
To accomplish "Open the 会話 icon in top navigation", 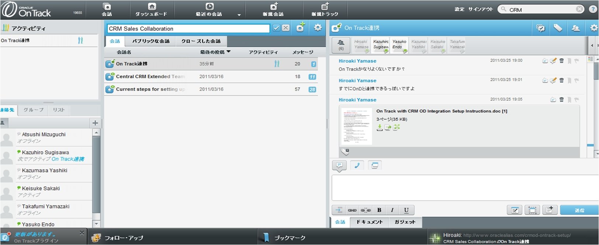I will (x=107, y=10).
